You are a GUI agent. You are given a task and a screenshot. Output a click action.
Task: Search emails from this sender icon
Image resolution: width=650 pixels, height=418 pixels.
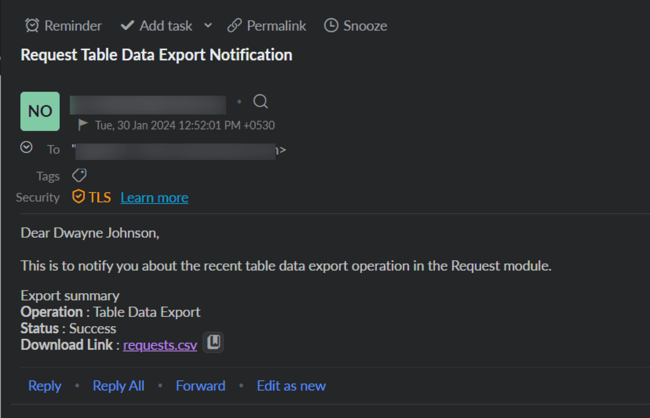(261, 102)
